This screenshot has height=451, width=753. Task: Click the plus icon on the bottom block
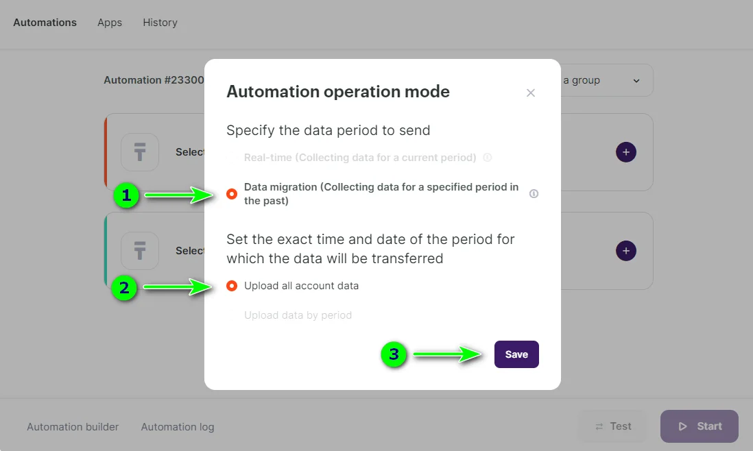pos(625,251)
